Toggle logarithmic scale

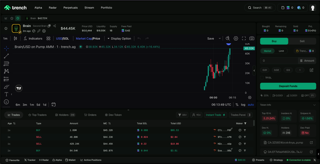coord(243,105)
